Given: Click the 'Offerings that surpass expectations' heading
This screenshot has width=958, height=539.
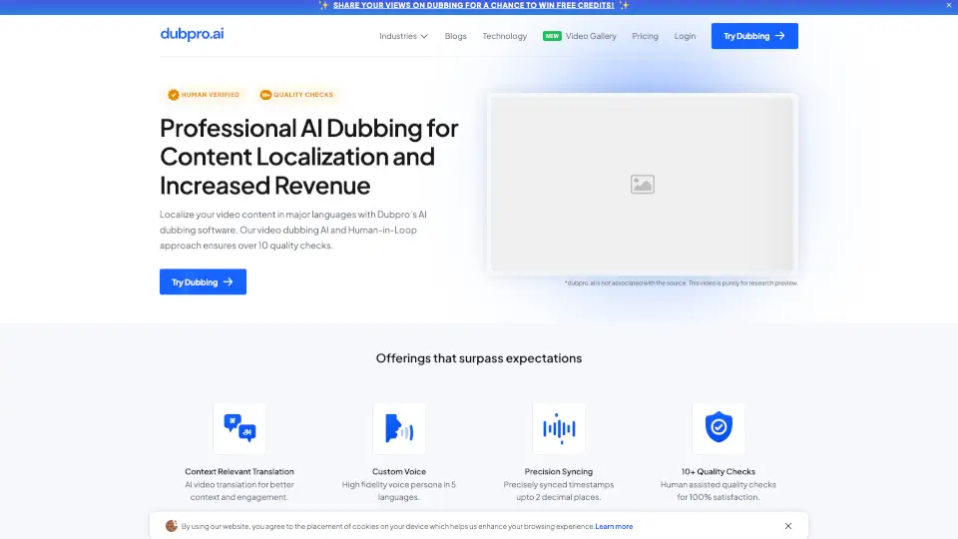Looking at the screenshot, I should (x=479, y=358).
